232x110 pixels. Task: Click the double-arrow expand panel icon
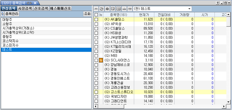click(x=96, y=9)
